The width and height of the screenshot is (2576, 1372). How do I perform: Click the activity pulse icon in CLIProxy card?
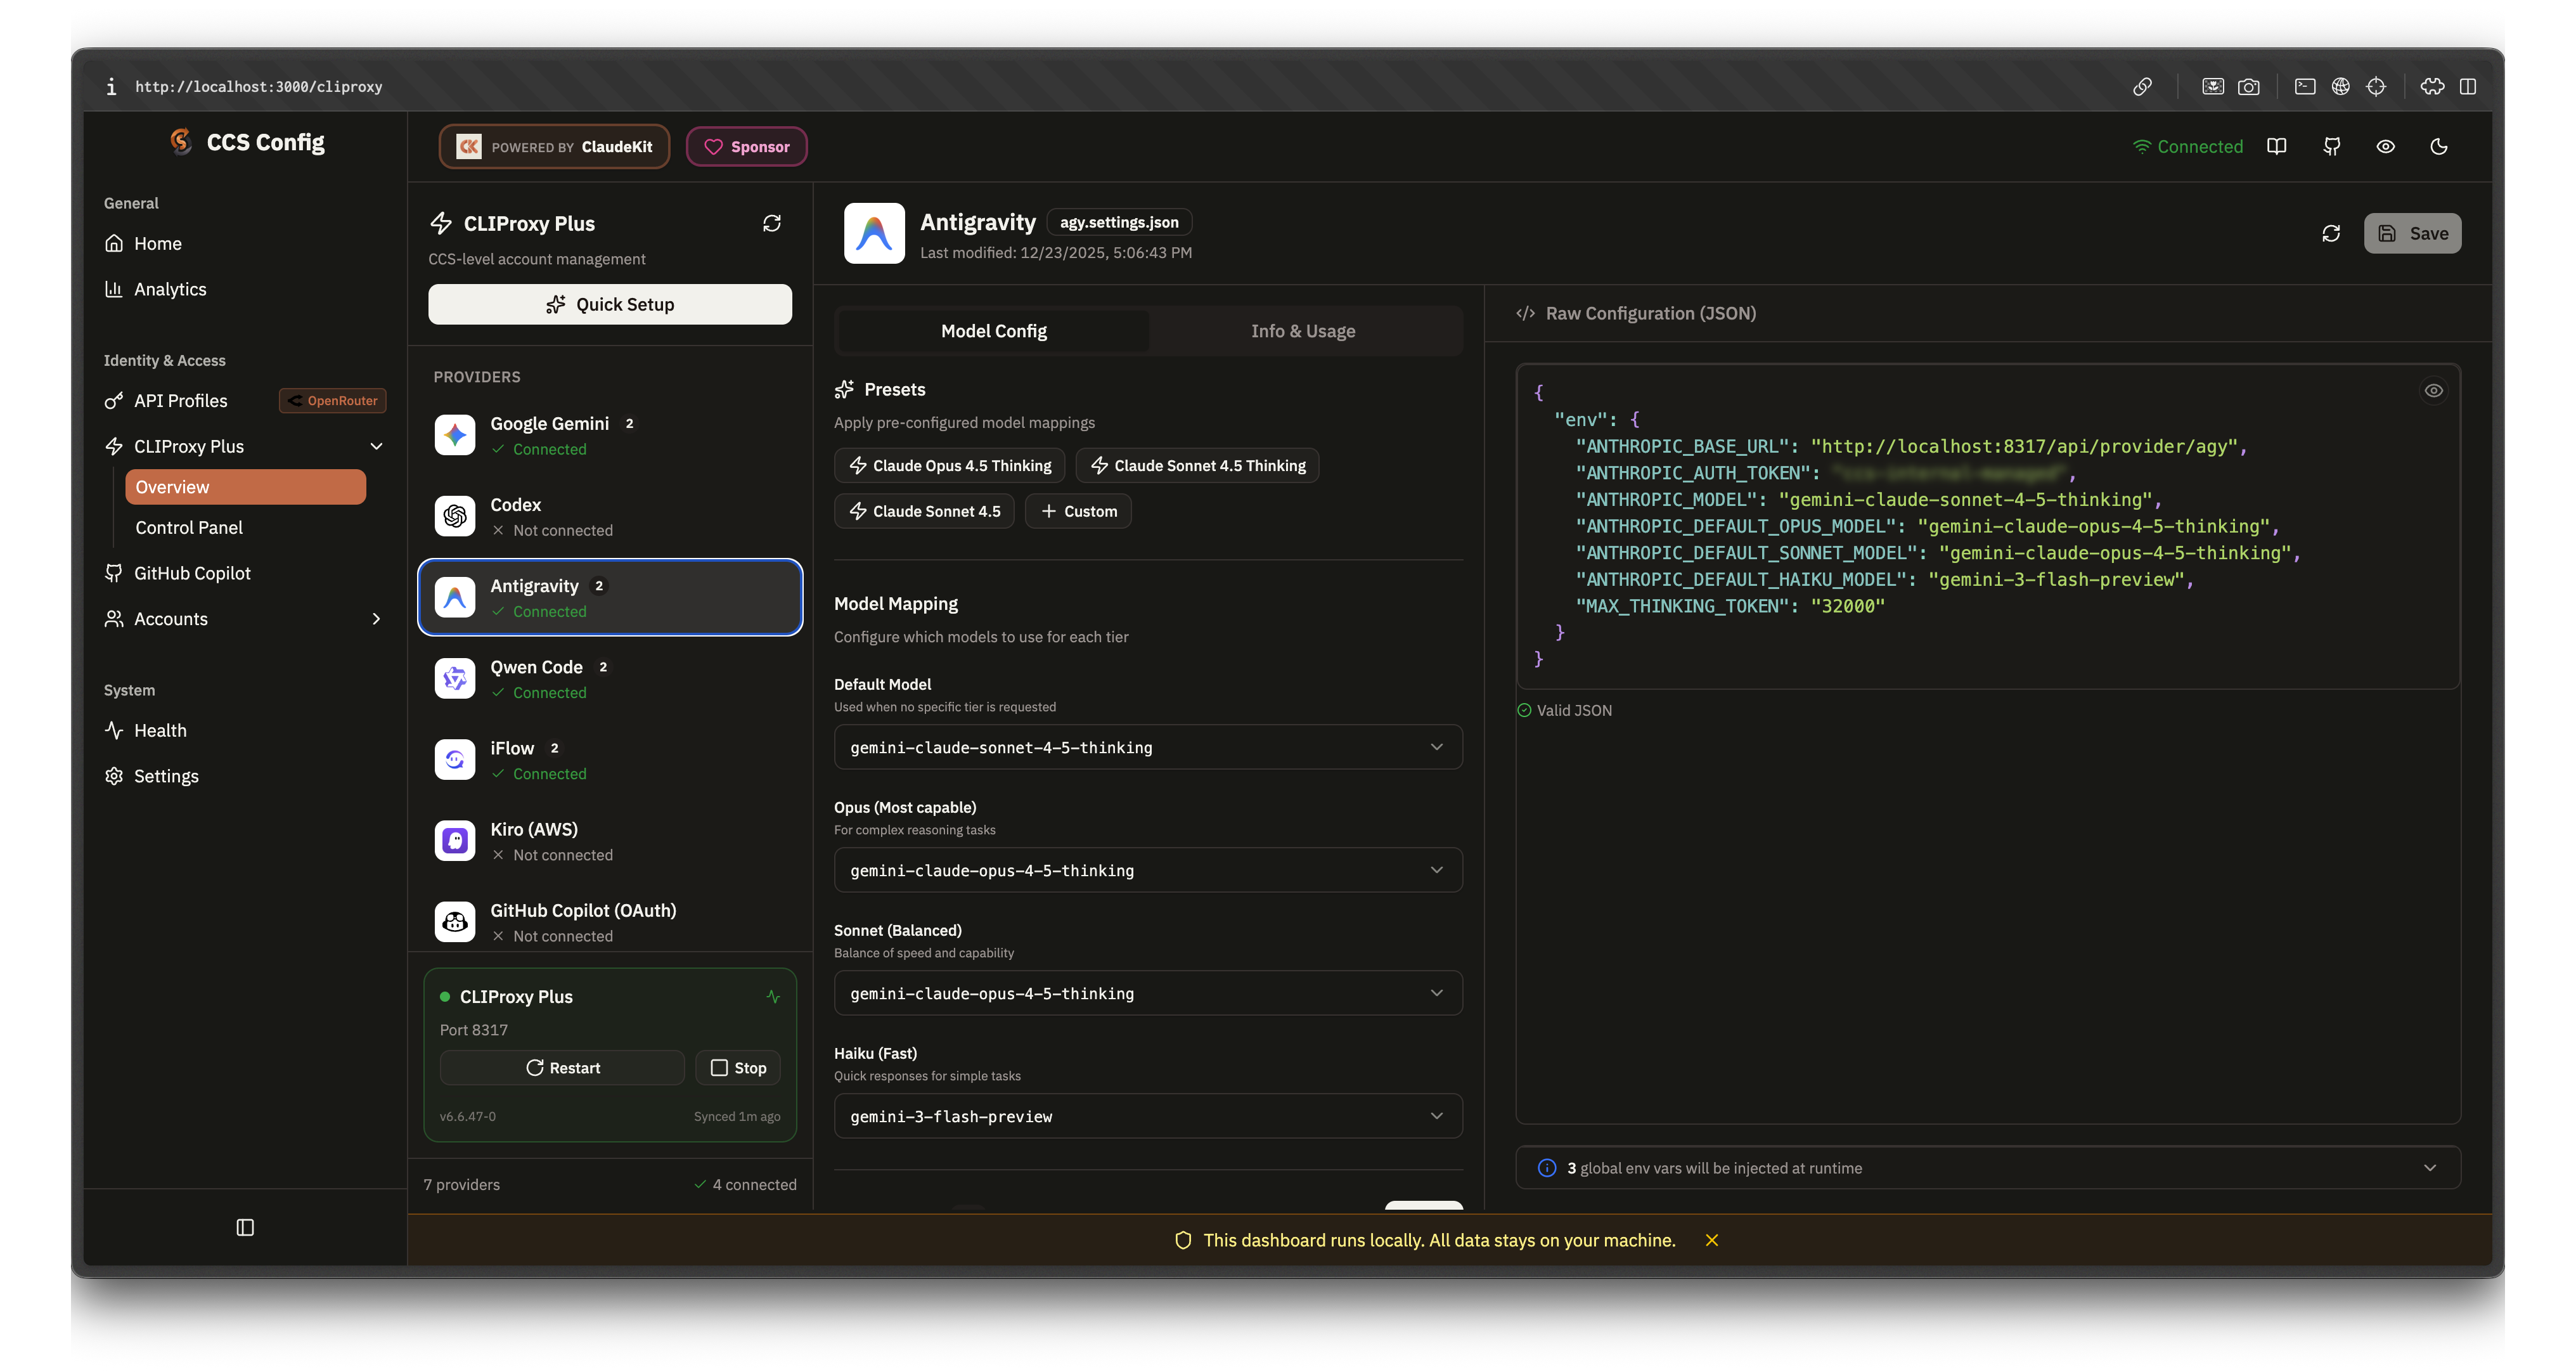point(773,996)
